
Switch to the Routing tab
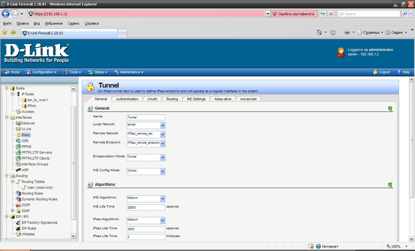click(172, 99)
